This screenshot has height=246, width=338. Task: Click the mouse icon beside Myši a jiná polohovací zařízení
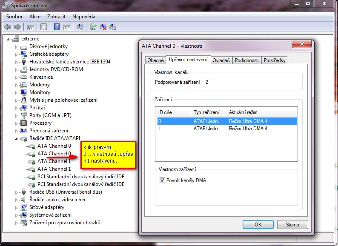tap(24, 100)
